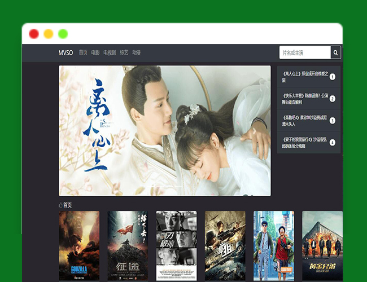Open the 首页 navigation item
The image size is (367, 282).
coord(83,52)
